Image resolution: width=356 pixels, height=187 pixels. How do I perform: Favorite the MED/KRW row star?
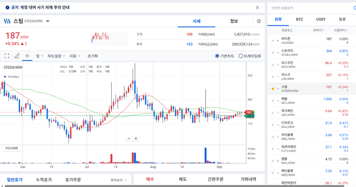[x=273, y=173]
